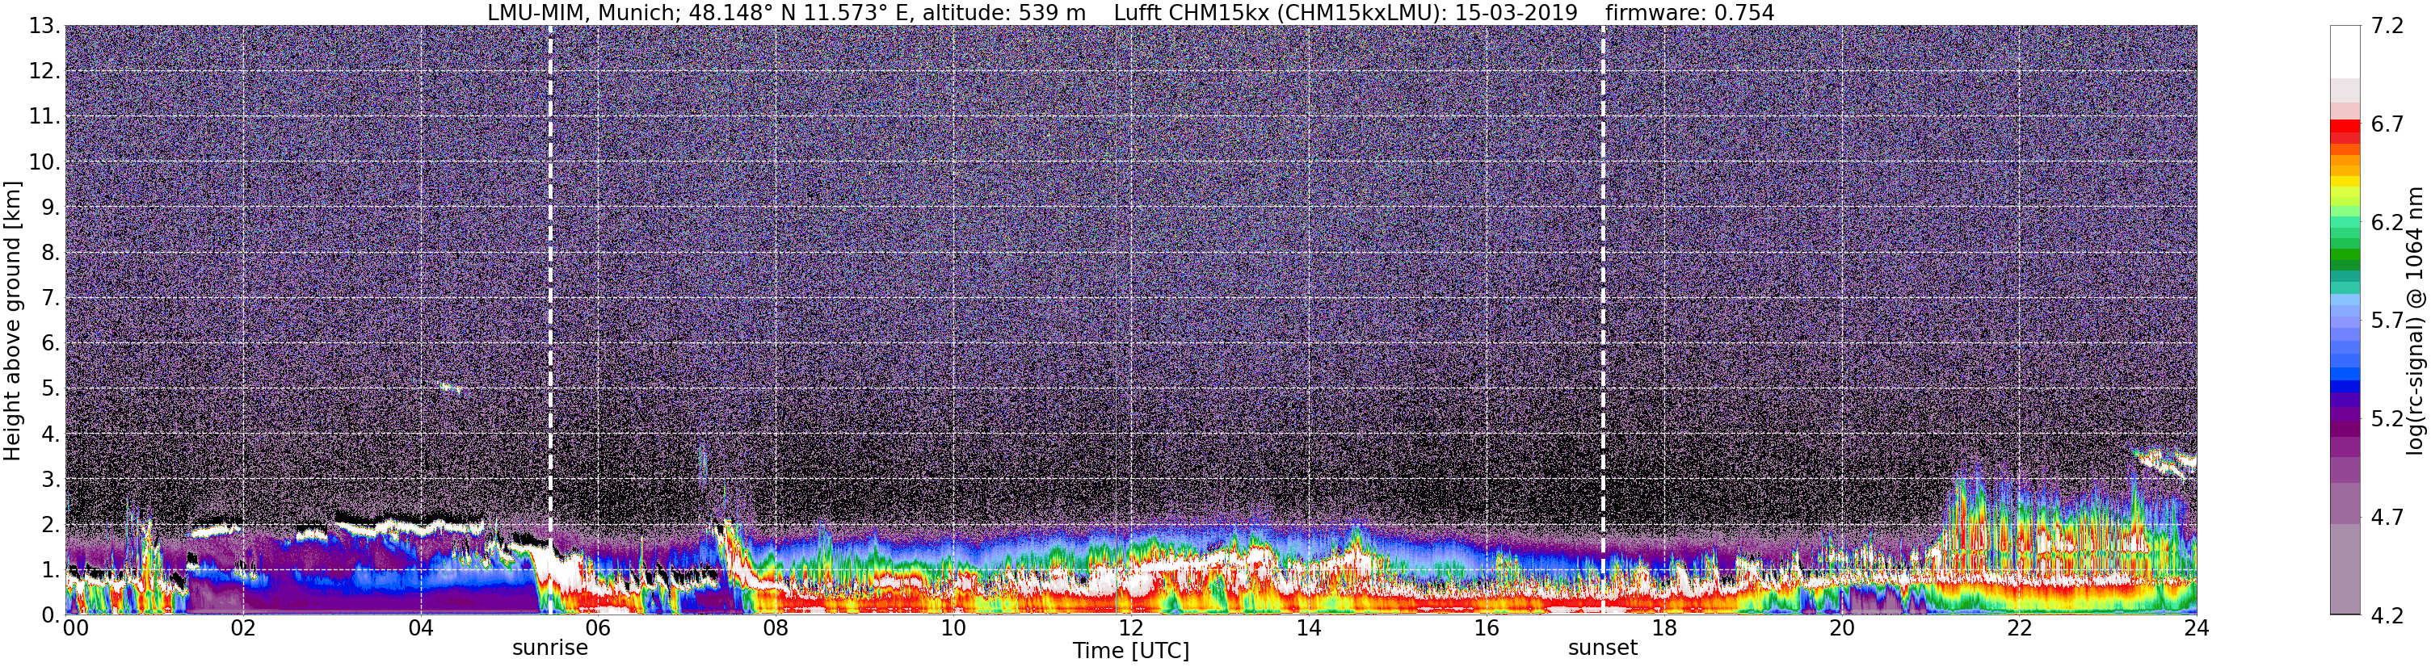Image resolution: width=2431 pixels, height=667 pixels.
Task: Click the x-axis tick label '16'
Action: pyautogui.click(x=1487, y=628)
